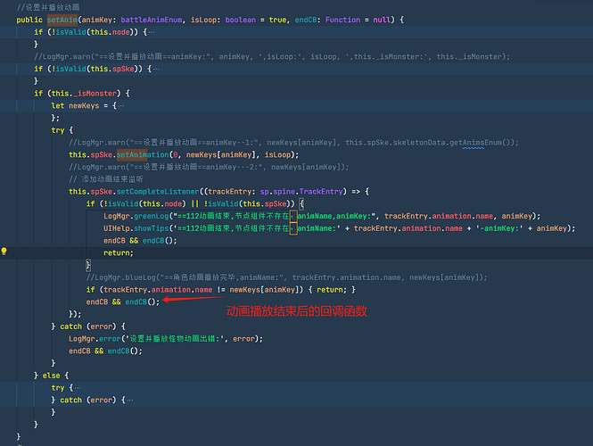
Task: Click the highlighted opening brace after isValid(this.spSke))
Action: click(x=301, y=203)
